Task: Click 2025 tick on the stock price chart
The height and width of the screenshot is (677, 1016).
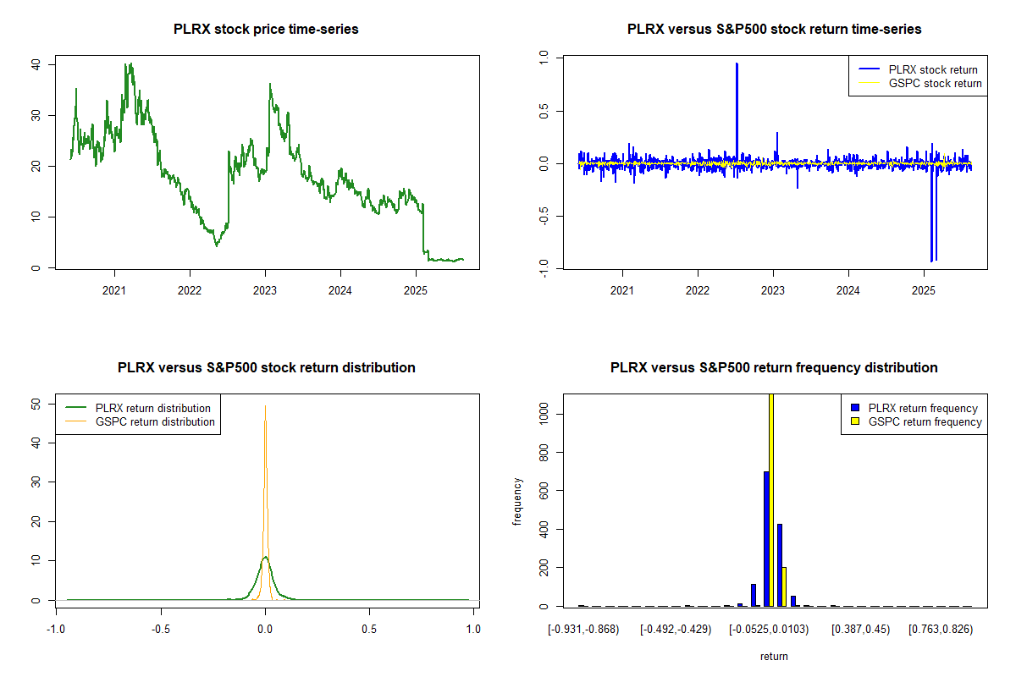Action: 416,289
